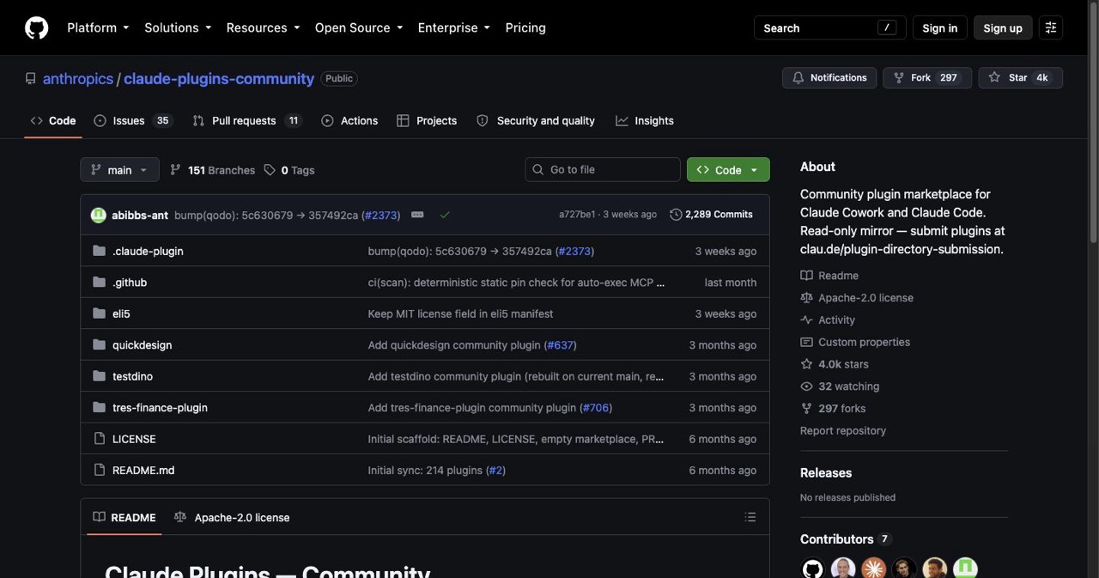Click the folder icon for eli5

tap(99, 313)
